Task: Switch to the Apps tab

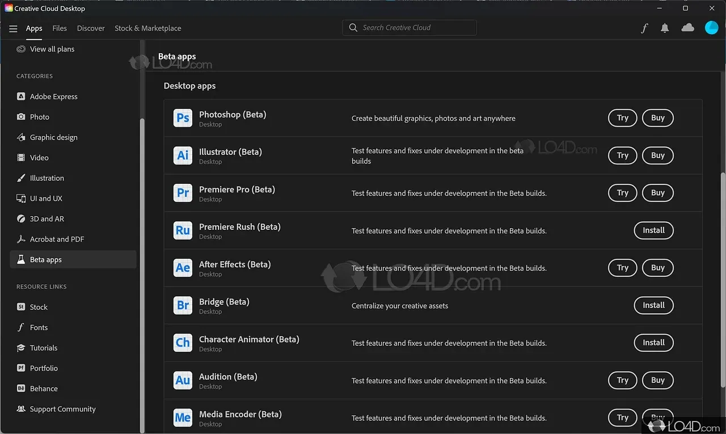Action: (x=34, y=28)
